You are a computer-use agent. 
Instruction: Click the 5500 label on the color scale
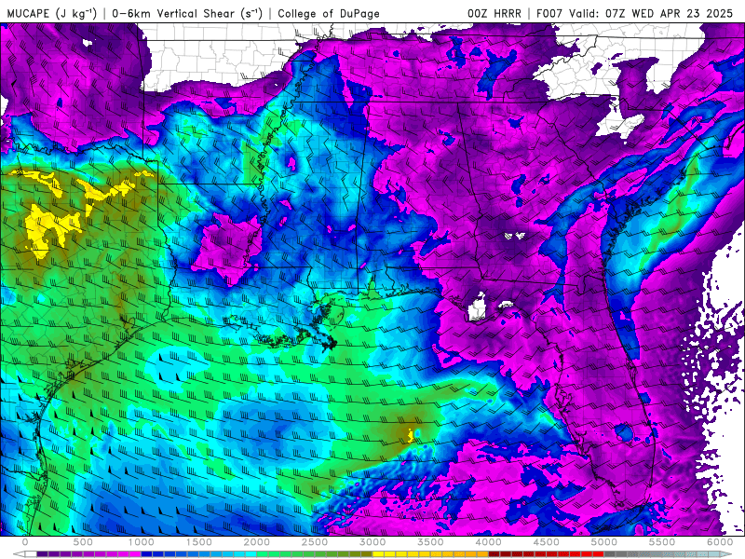click(662, 542)
